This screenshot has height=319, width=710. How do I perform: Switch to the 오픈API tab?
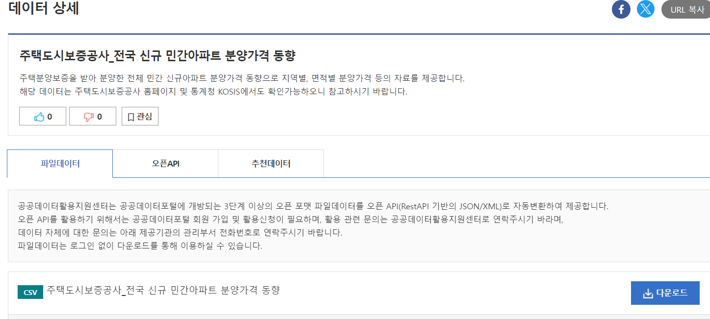click(165, 164)
